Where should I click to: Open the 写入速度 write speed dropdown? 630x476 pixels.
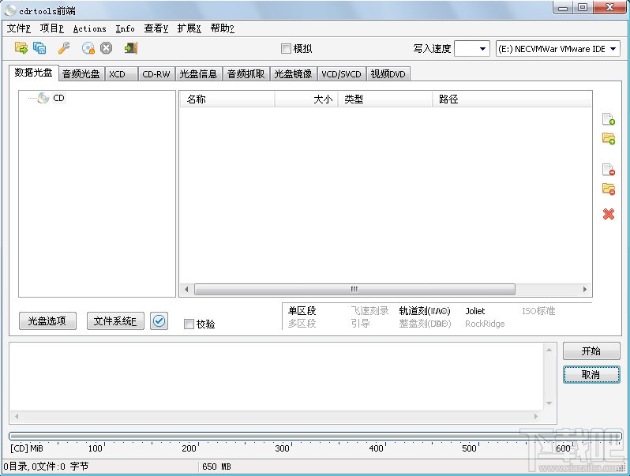click(471, 49)
